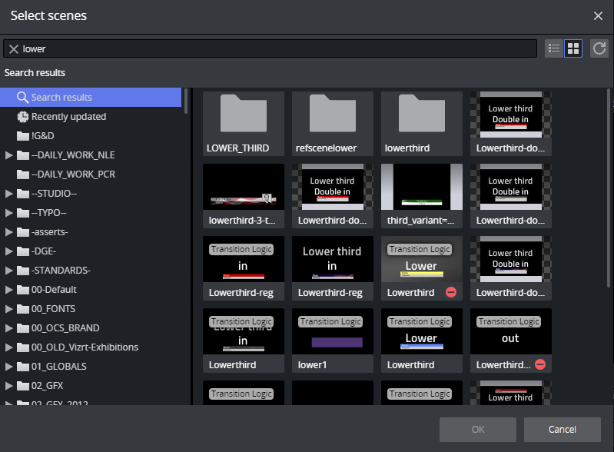Select Search results in the sidebar
This screenshot has width=614, height=452.
(61, 98)
